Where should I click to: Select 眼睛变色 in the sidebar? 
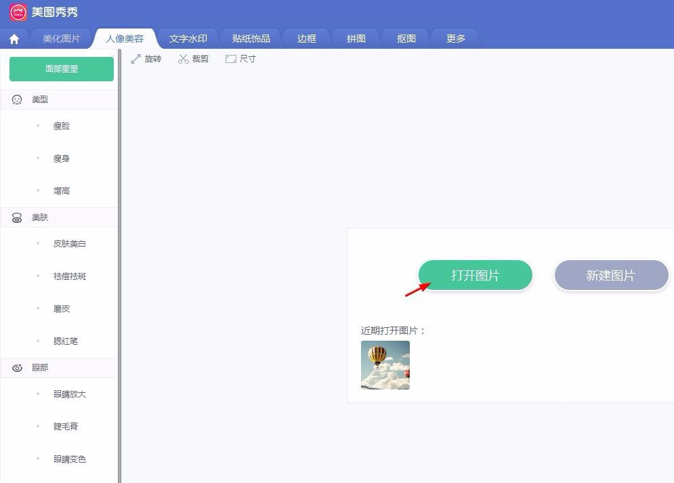coord(70,459)
